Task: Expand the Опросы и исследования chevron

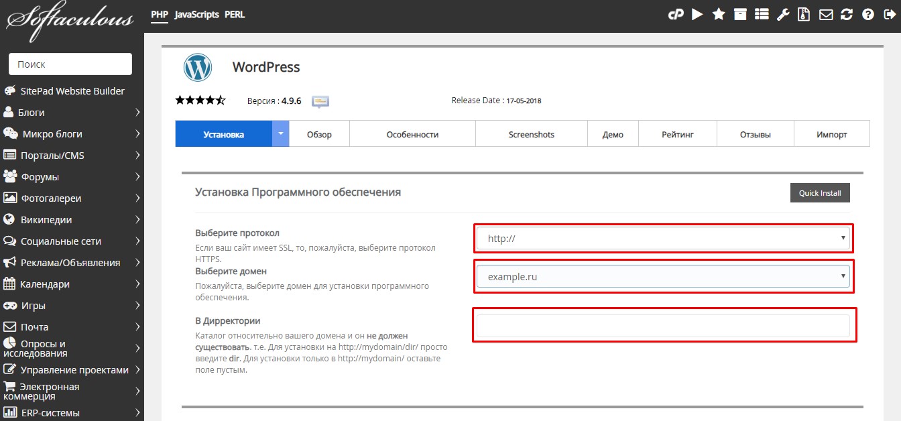Action: [137, 349]
